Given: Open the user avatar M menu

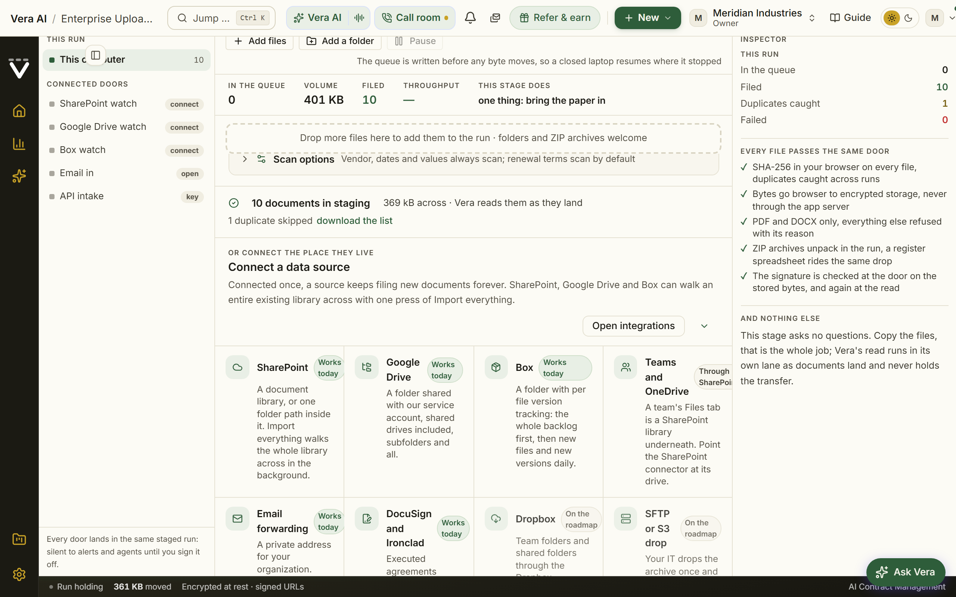Looking at the screenshot, I should (935, 18).
